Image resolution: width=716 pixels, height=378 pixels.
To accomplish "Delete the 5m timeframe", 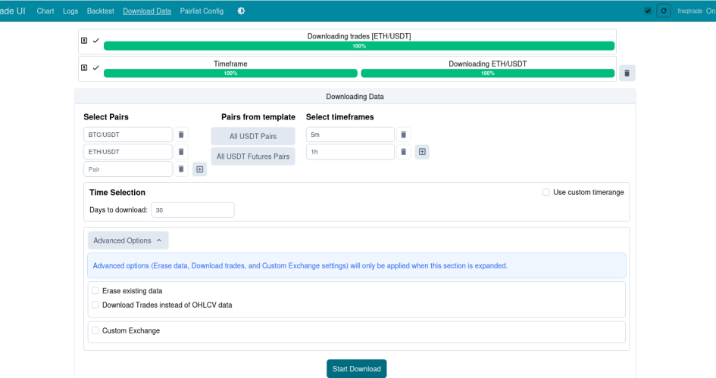I will click(404, 135).
